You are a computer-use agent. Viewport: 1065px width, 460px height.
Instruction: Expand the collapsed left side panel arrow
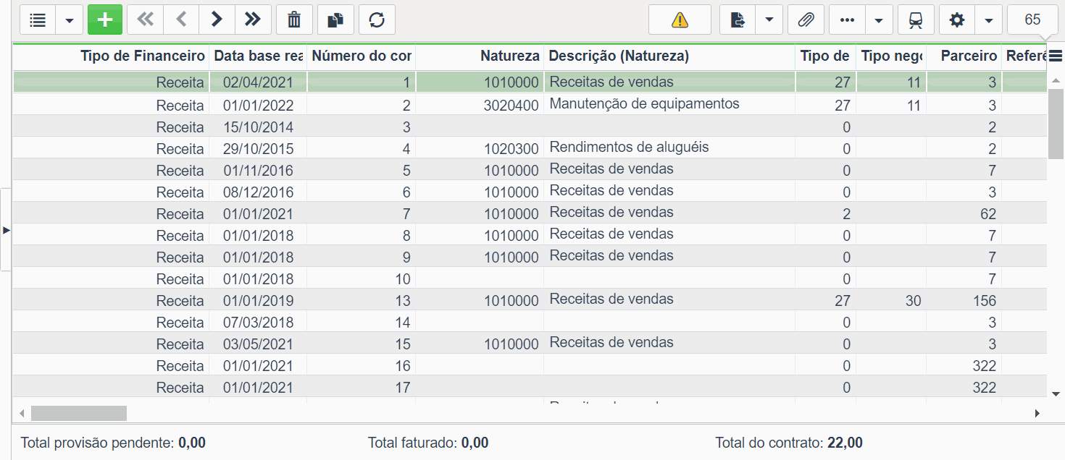[x=6, y=230]
